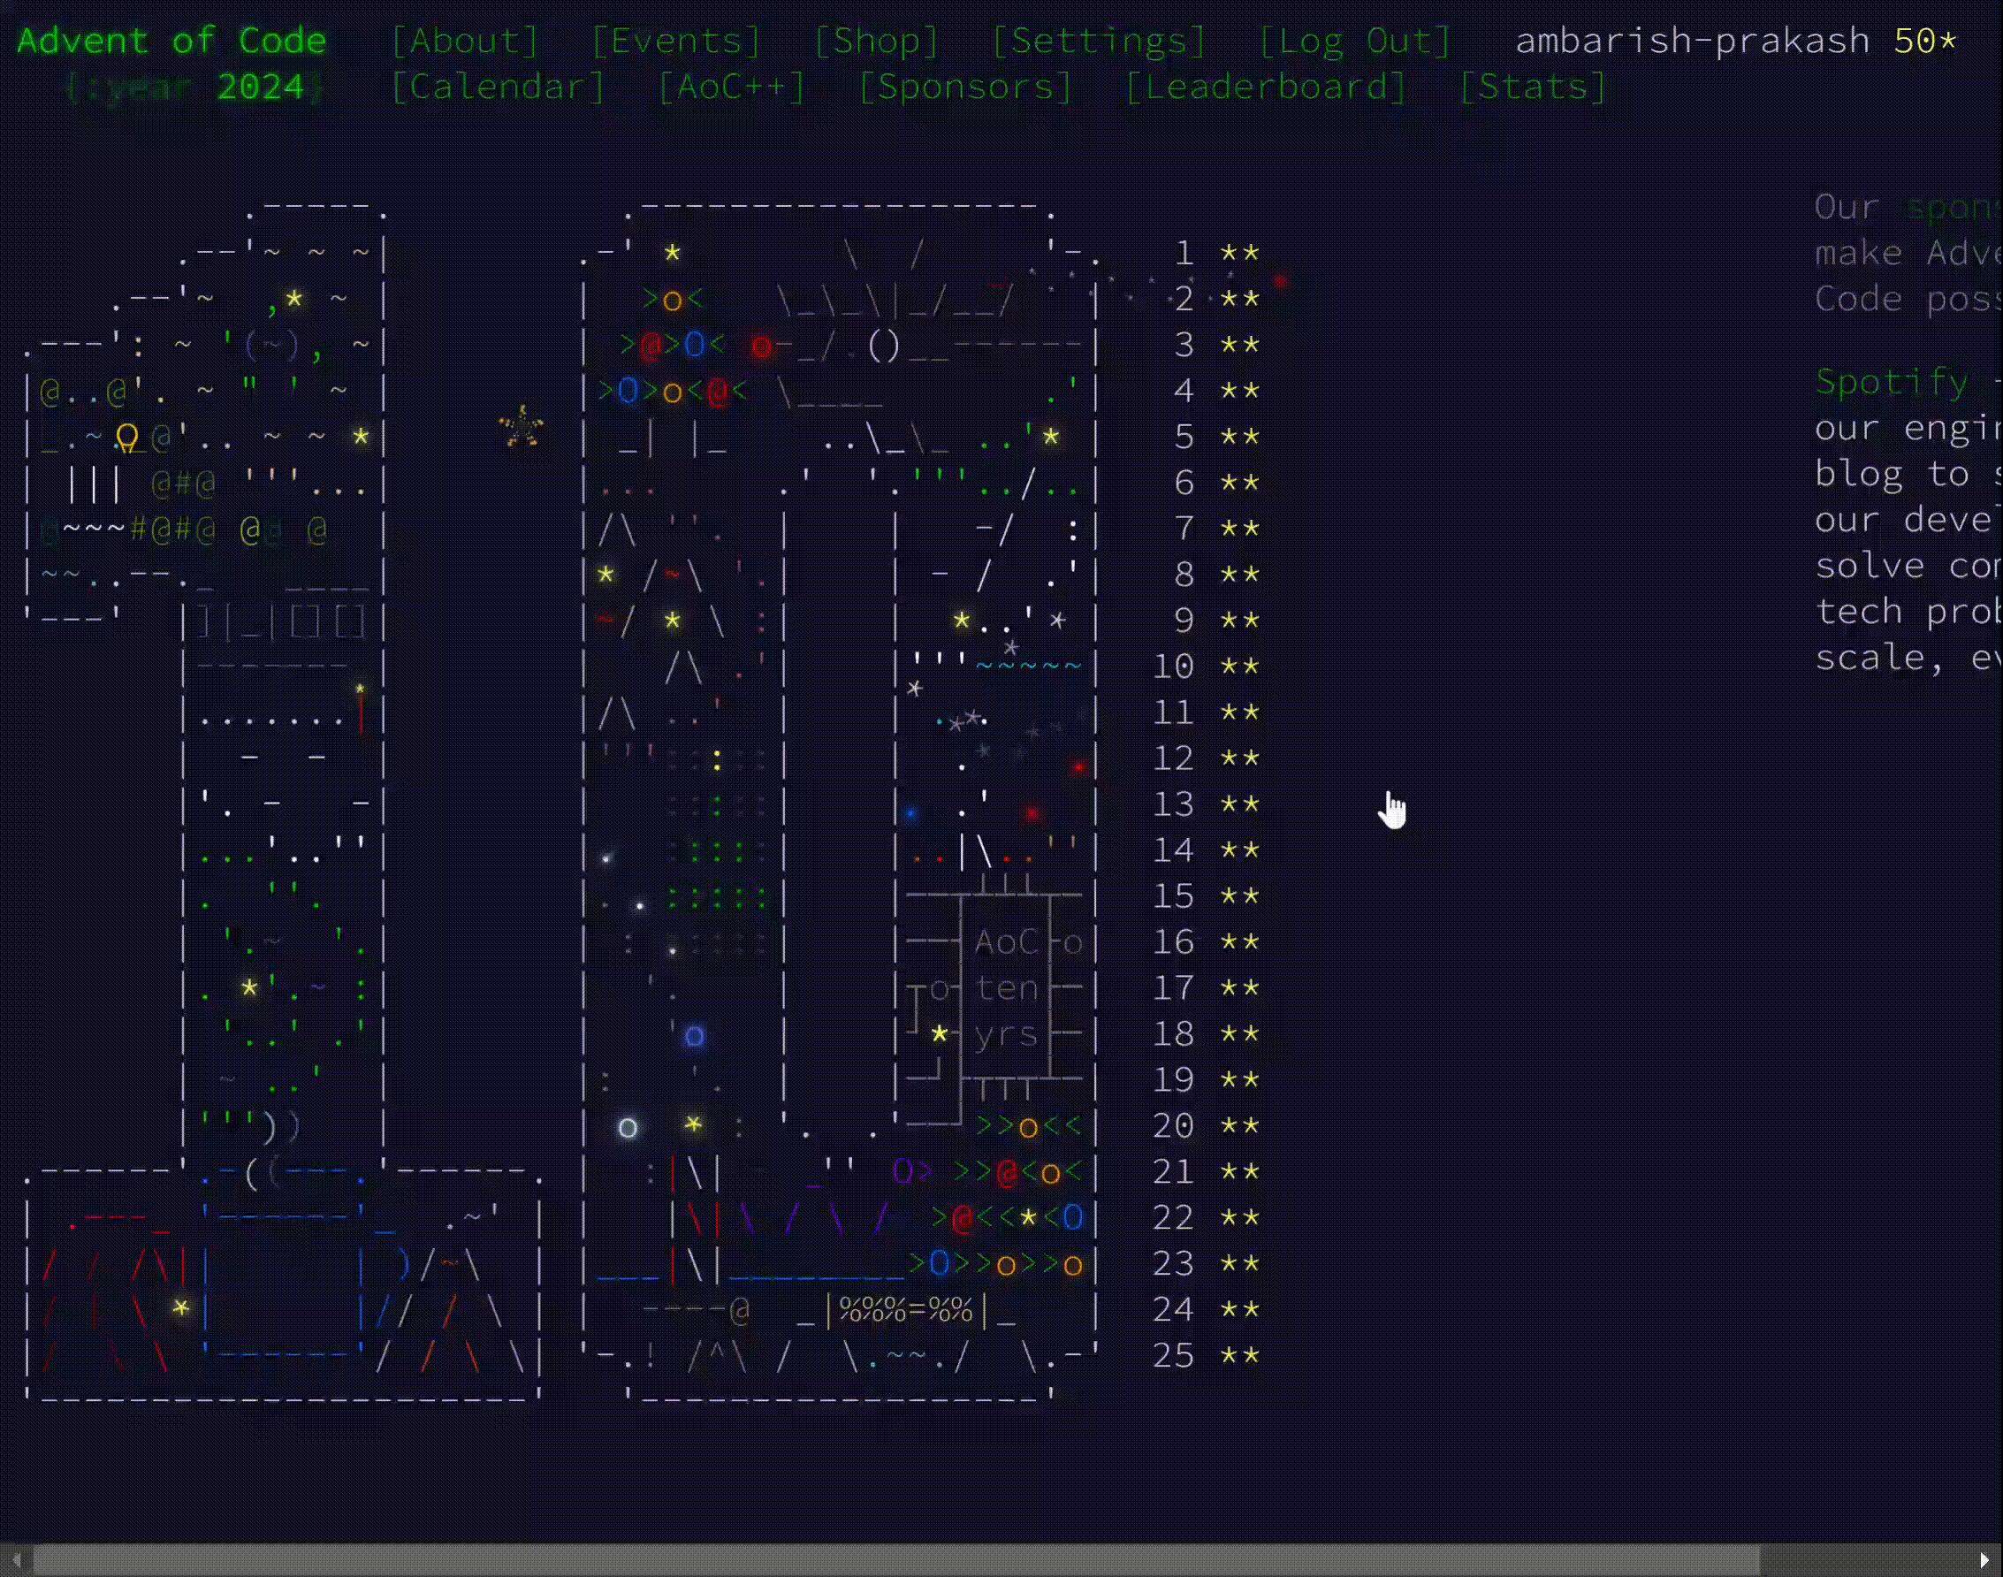2003x1577 pixels.
Task: Open Day 20 calendar entry
Action: coord(1172,1125)
